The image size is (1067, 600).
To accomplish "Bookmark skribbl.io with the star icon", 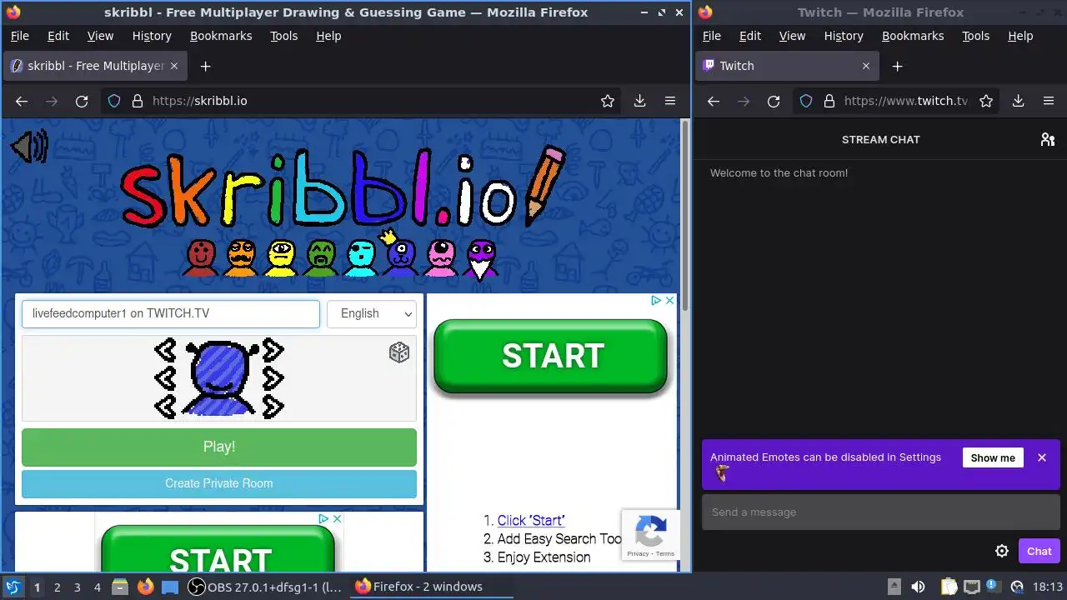I will coord(608,101).
